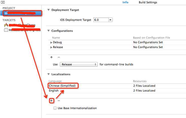Screen dimensions: 186x118
Task: Collapse the Localizations section
Action: (48, 74)
